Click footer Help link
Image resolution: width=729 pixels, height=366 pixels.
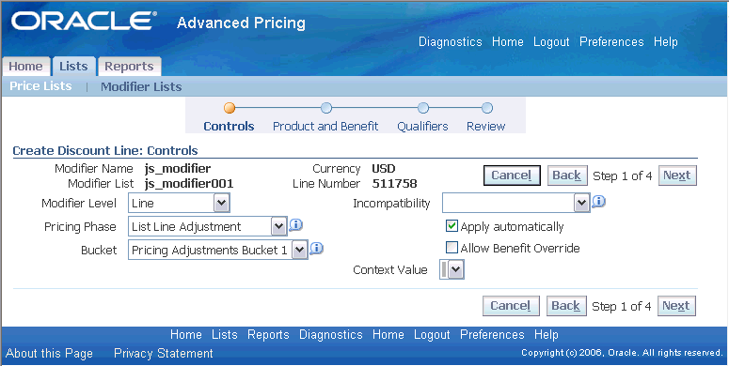point(547,334)
